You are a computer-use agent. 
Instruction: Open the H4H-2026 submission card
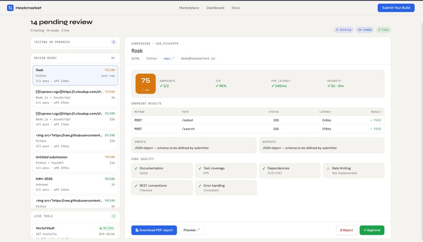pos(75,184)
